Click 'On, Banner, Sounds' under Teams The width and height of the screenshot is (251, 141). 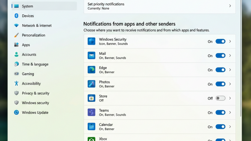(112, 115)
